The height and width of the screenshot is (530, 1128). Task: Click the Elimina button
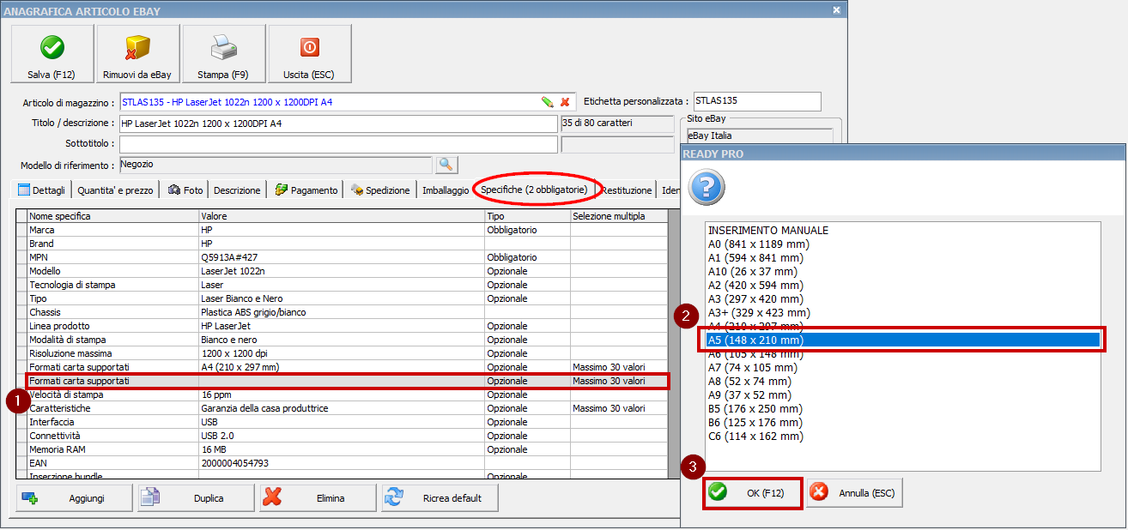(318, 498)
